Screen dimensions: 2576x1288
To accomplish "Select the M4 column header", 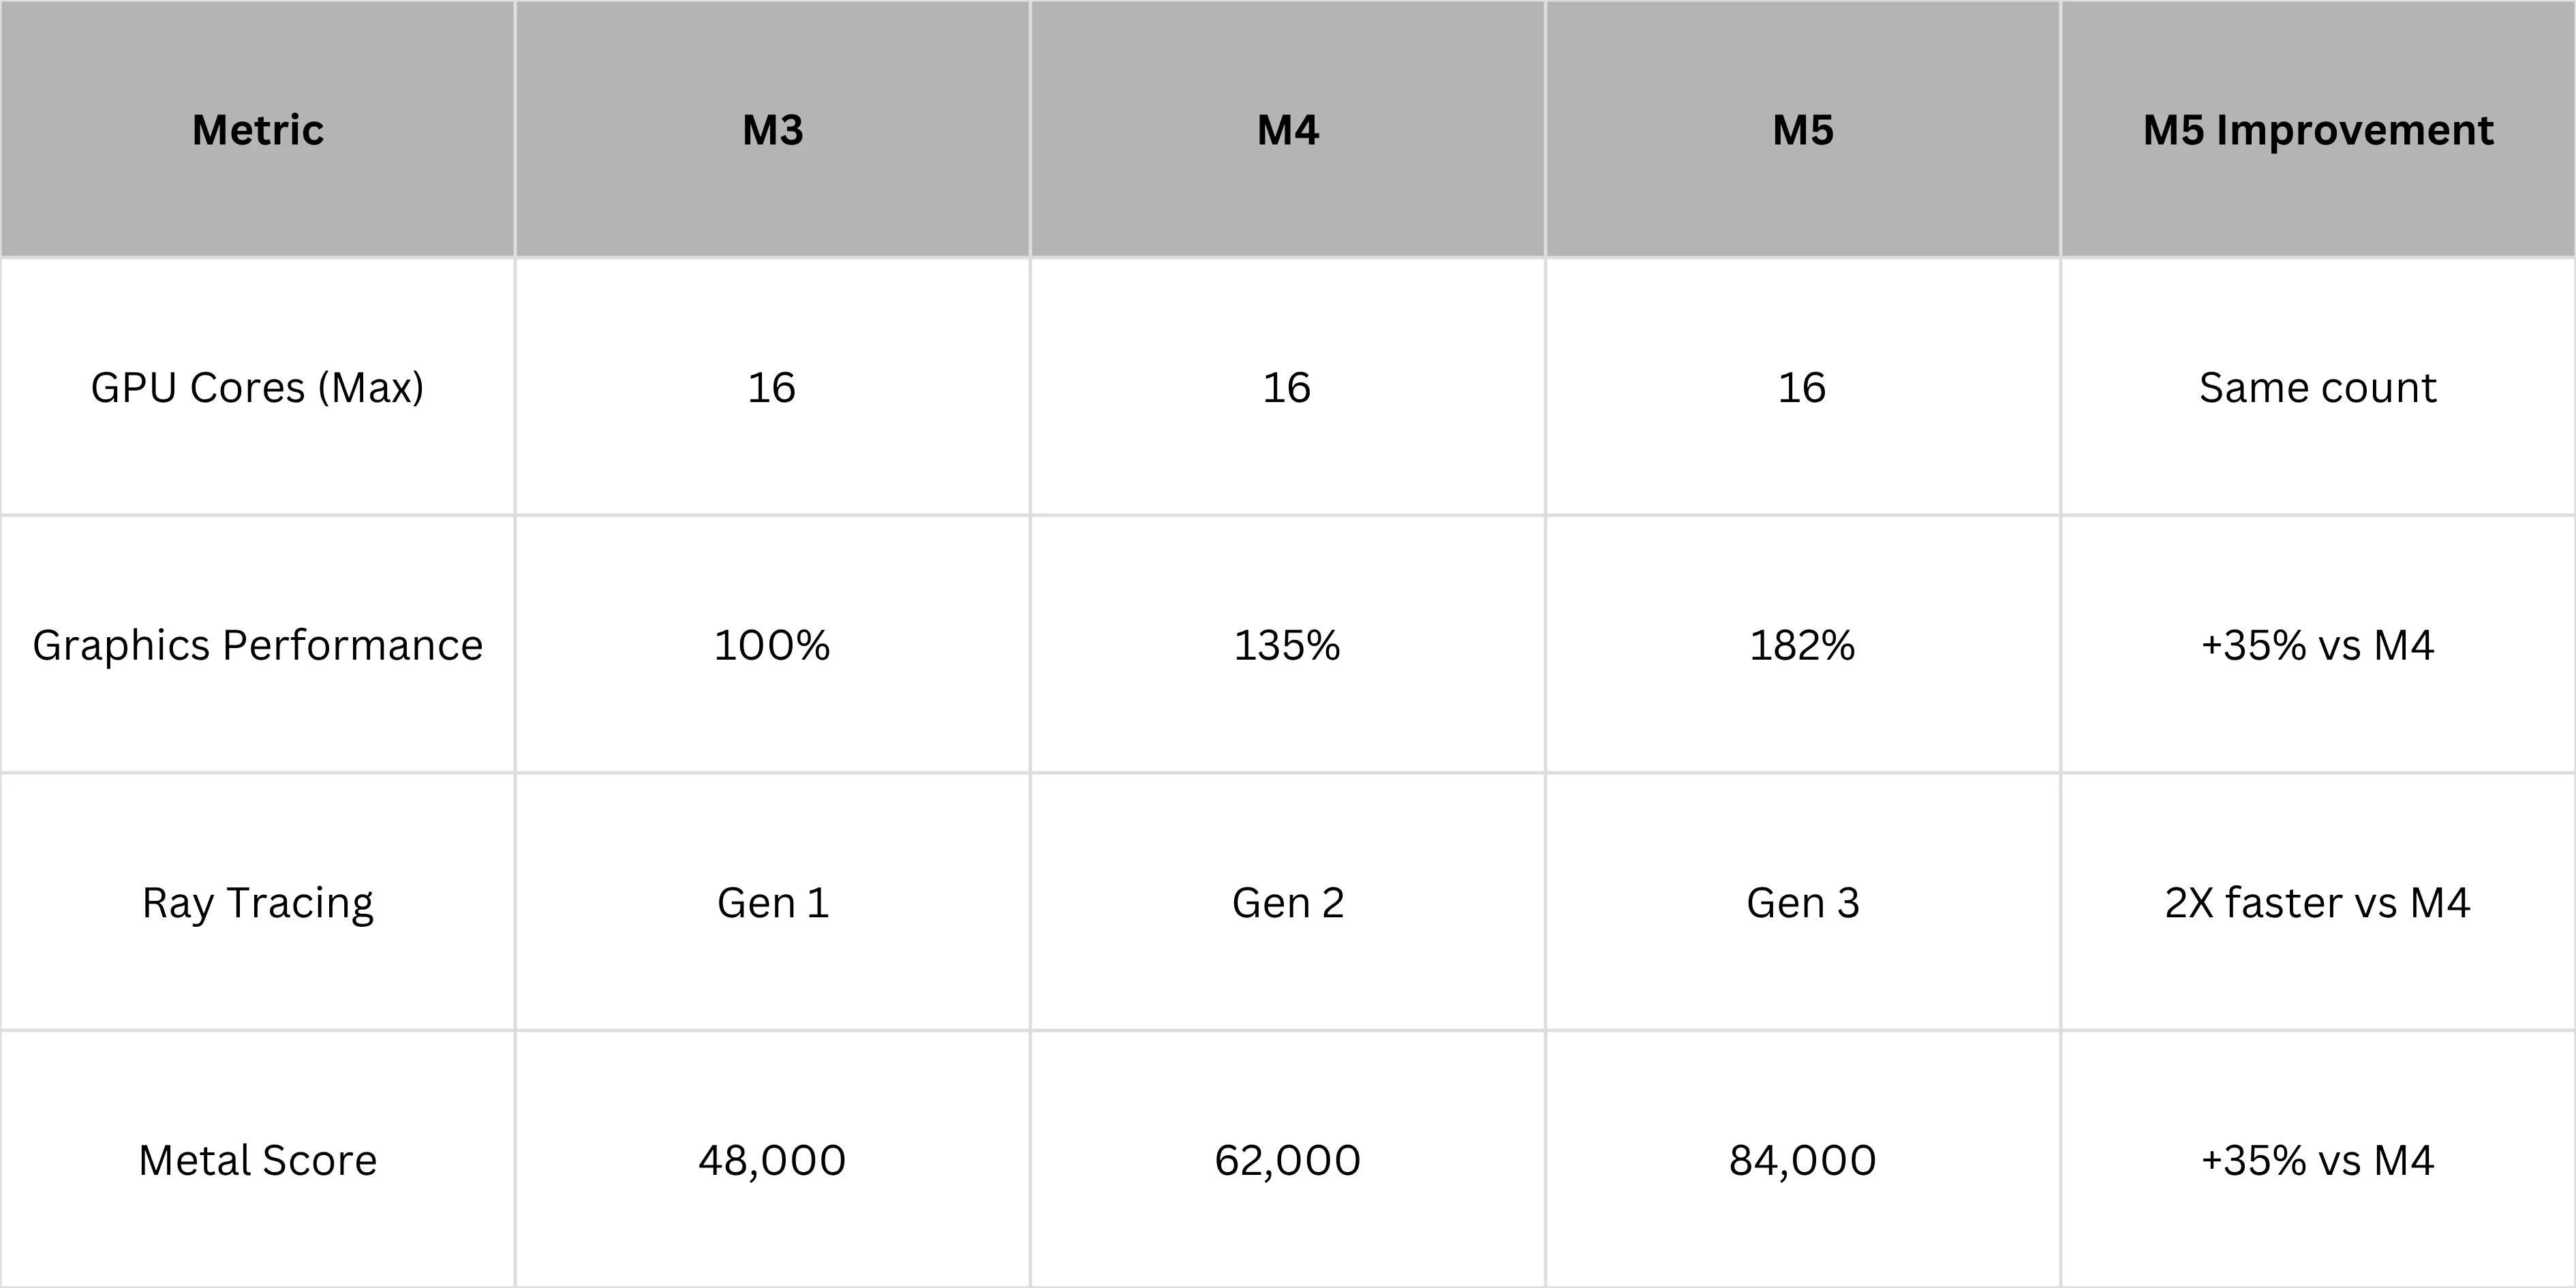I will pos(1287,130).
